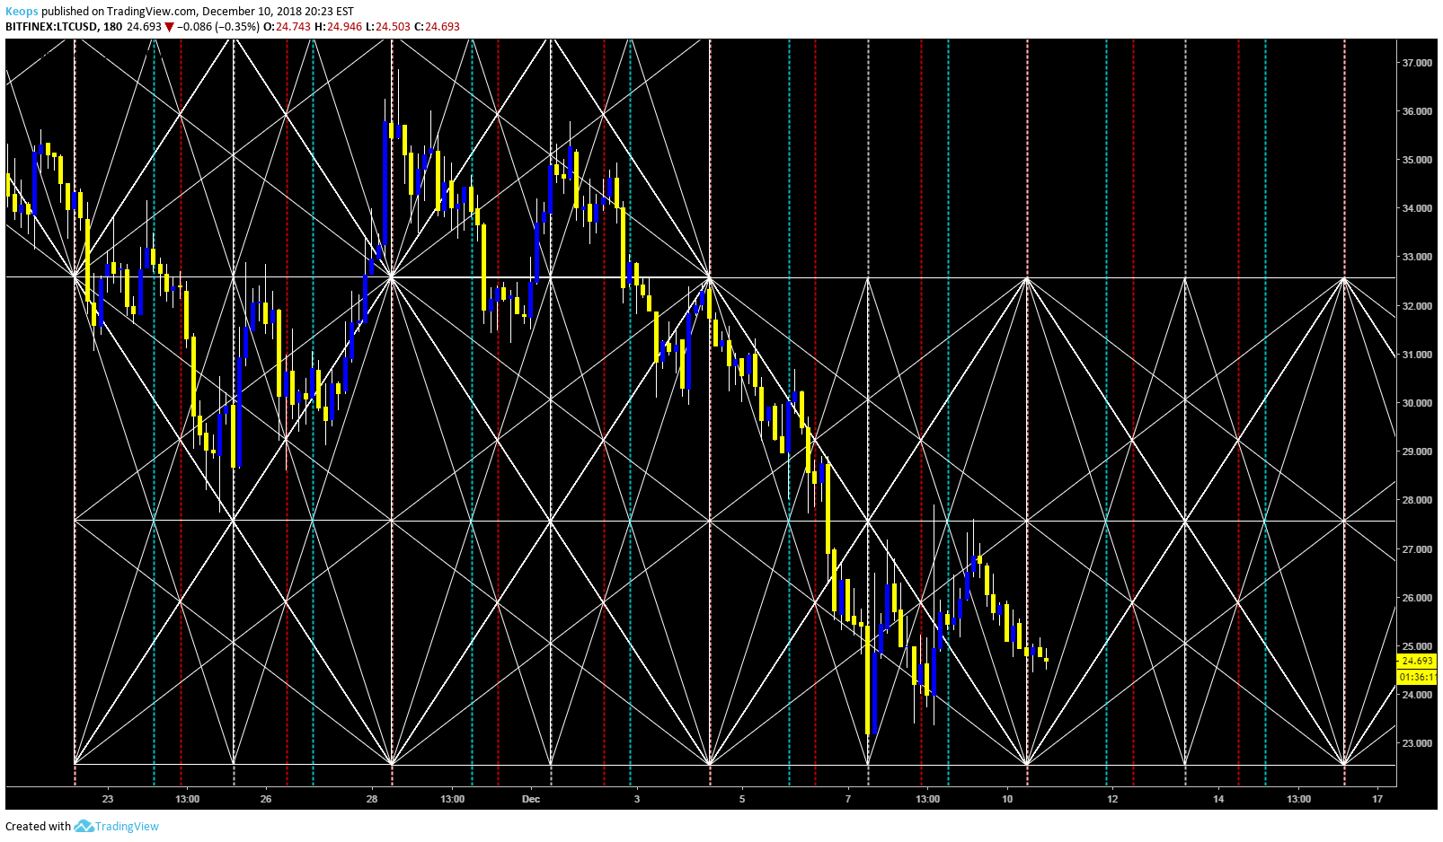Click the 28.000 price axis label

(x=1416, y=500)
